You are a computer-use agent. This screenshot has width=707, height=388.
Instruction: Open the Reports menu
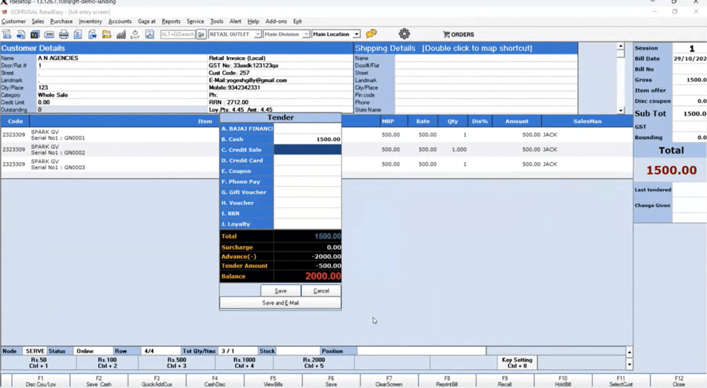point(171,21)
